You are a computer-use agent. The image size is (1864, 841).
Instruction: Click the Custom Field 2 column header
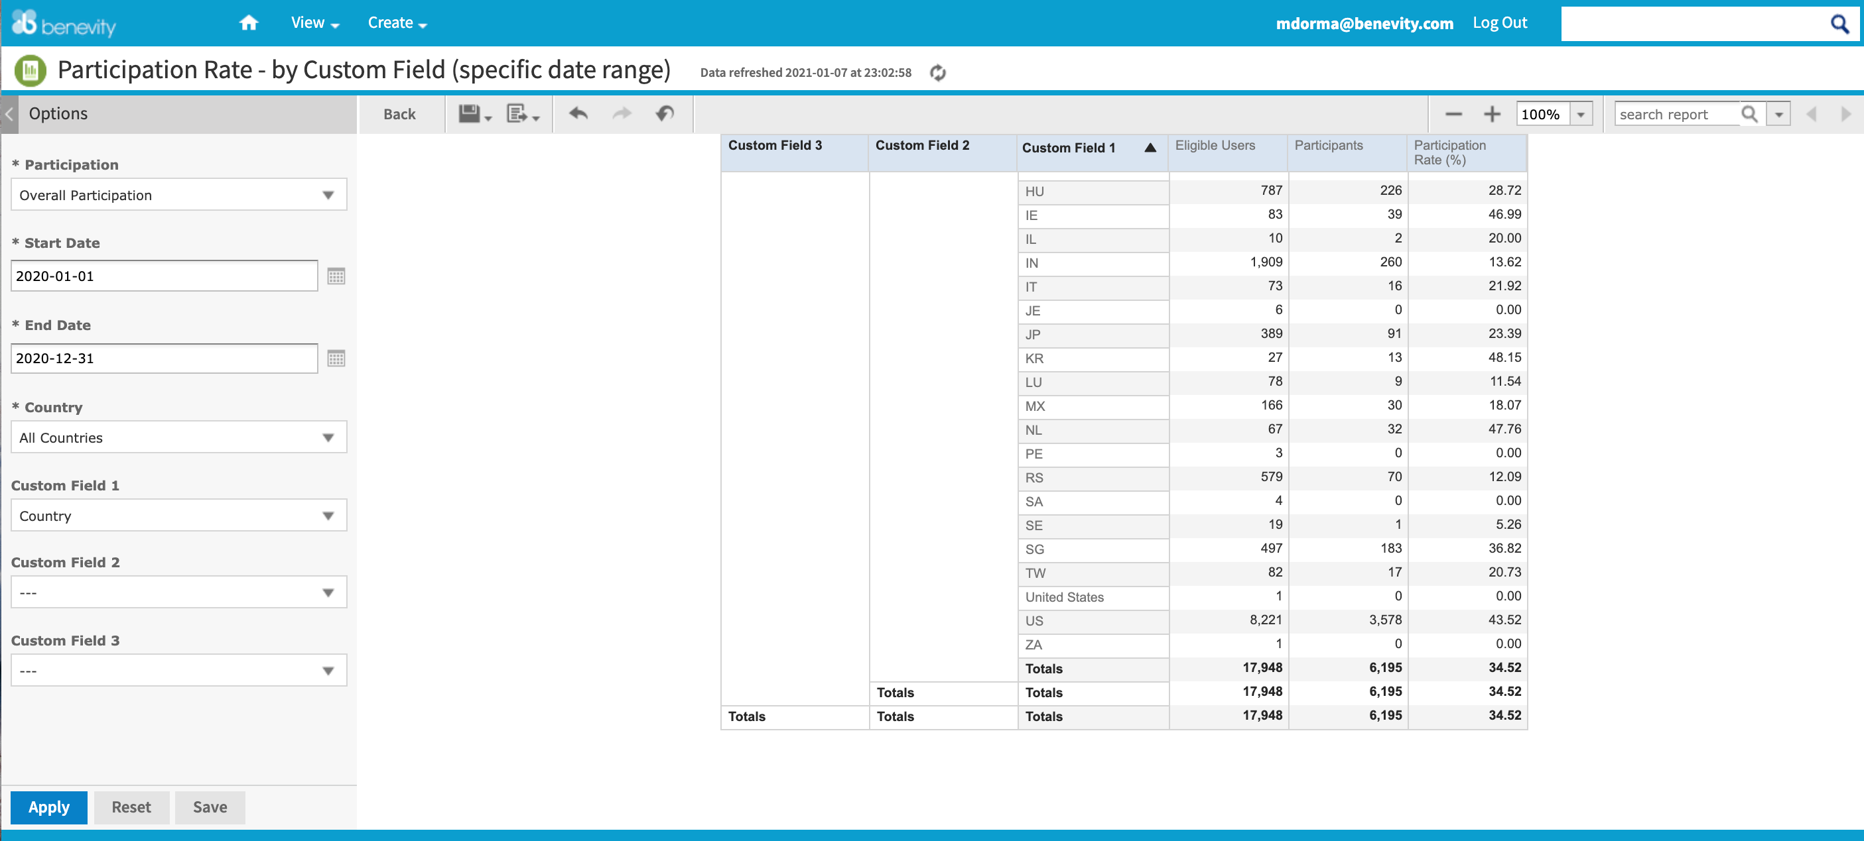tap(942, 152)
